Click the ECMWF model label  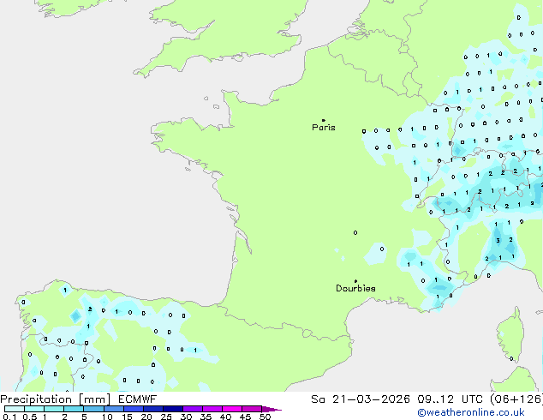click(134, 399)
